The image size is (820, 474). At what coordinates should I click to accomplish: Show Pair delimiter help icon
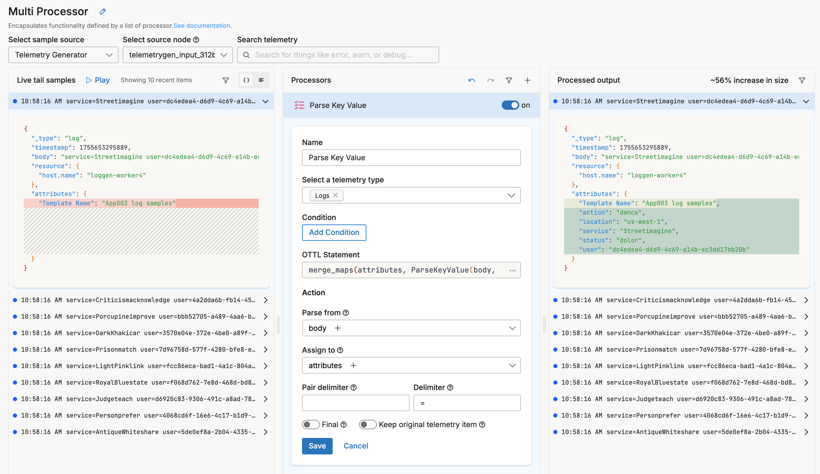pos(354,387)
